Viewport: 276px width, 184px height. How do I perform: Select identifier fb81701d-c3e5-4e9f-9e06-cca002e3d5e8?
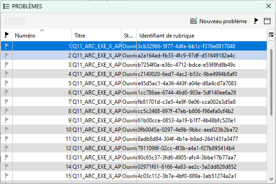[x=187, y=102]
